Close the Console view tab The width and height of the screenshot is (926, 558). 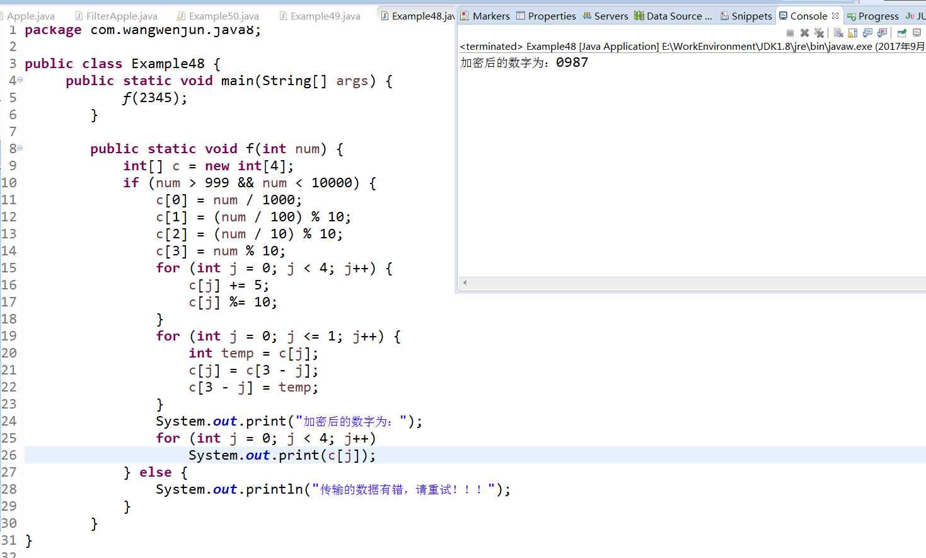pyautogui.click(x=835, y=16)
